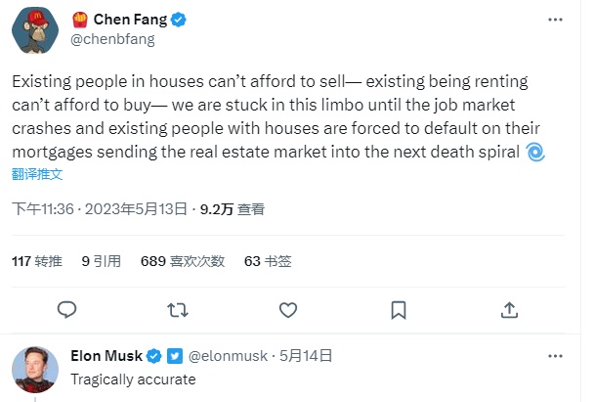Click the reply speech bubble icon
Screen dimensions: 595x402
click(x=67, y=310)
